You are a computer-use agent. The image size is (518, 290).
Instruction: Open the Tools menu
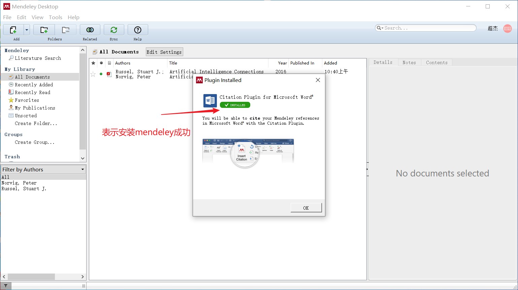click(56, 17)
